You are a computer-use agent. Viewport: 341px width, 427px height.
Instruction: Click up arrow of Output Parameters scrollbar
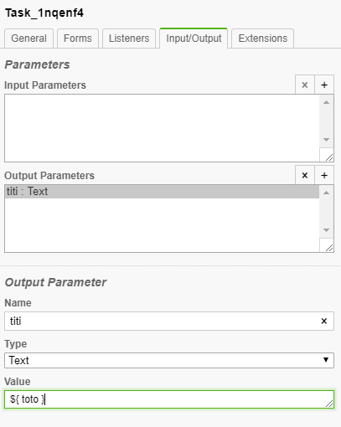(326, 193)
